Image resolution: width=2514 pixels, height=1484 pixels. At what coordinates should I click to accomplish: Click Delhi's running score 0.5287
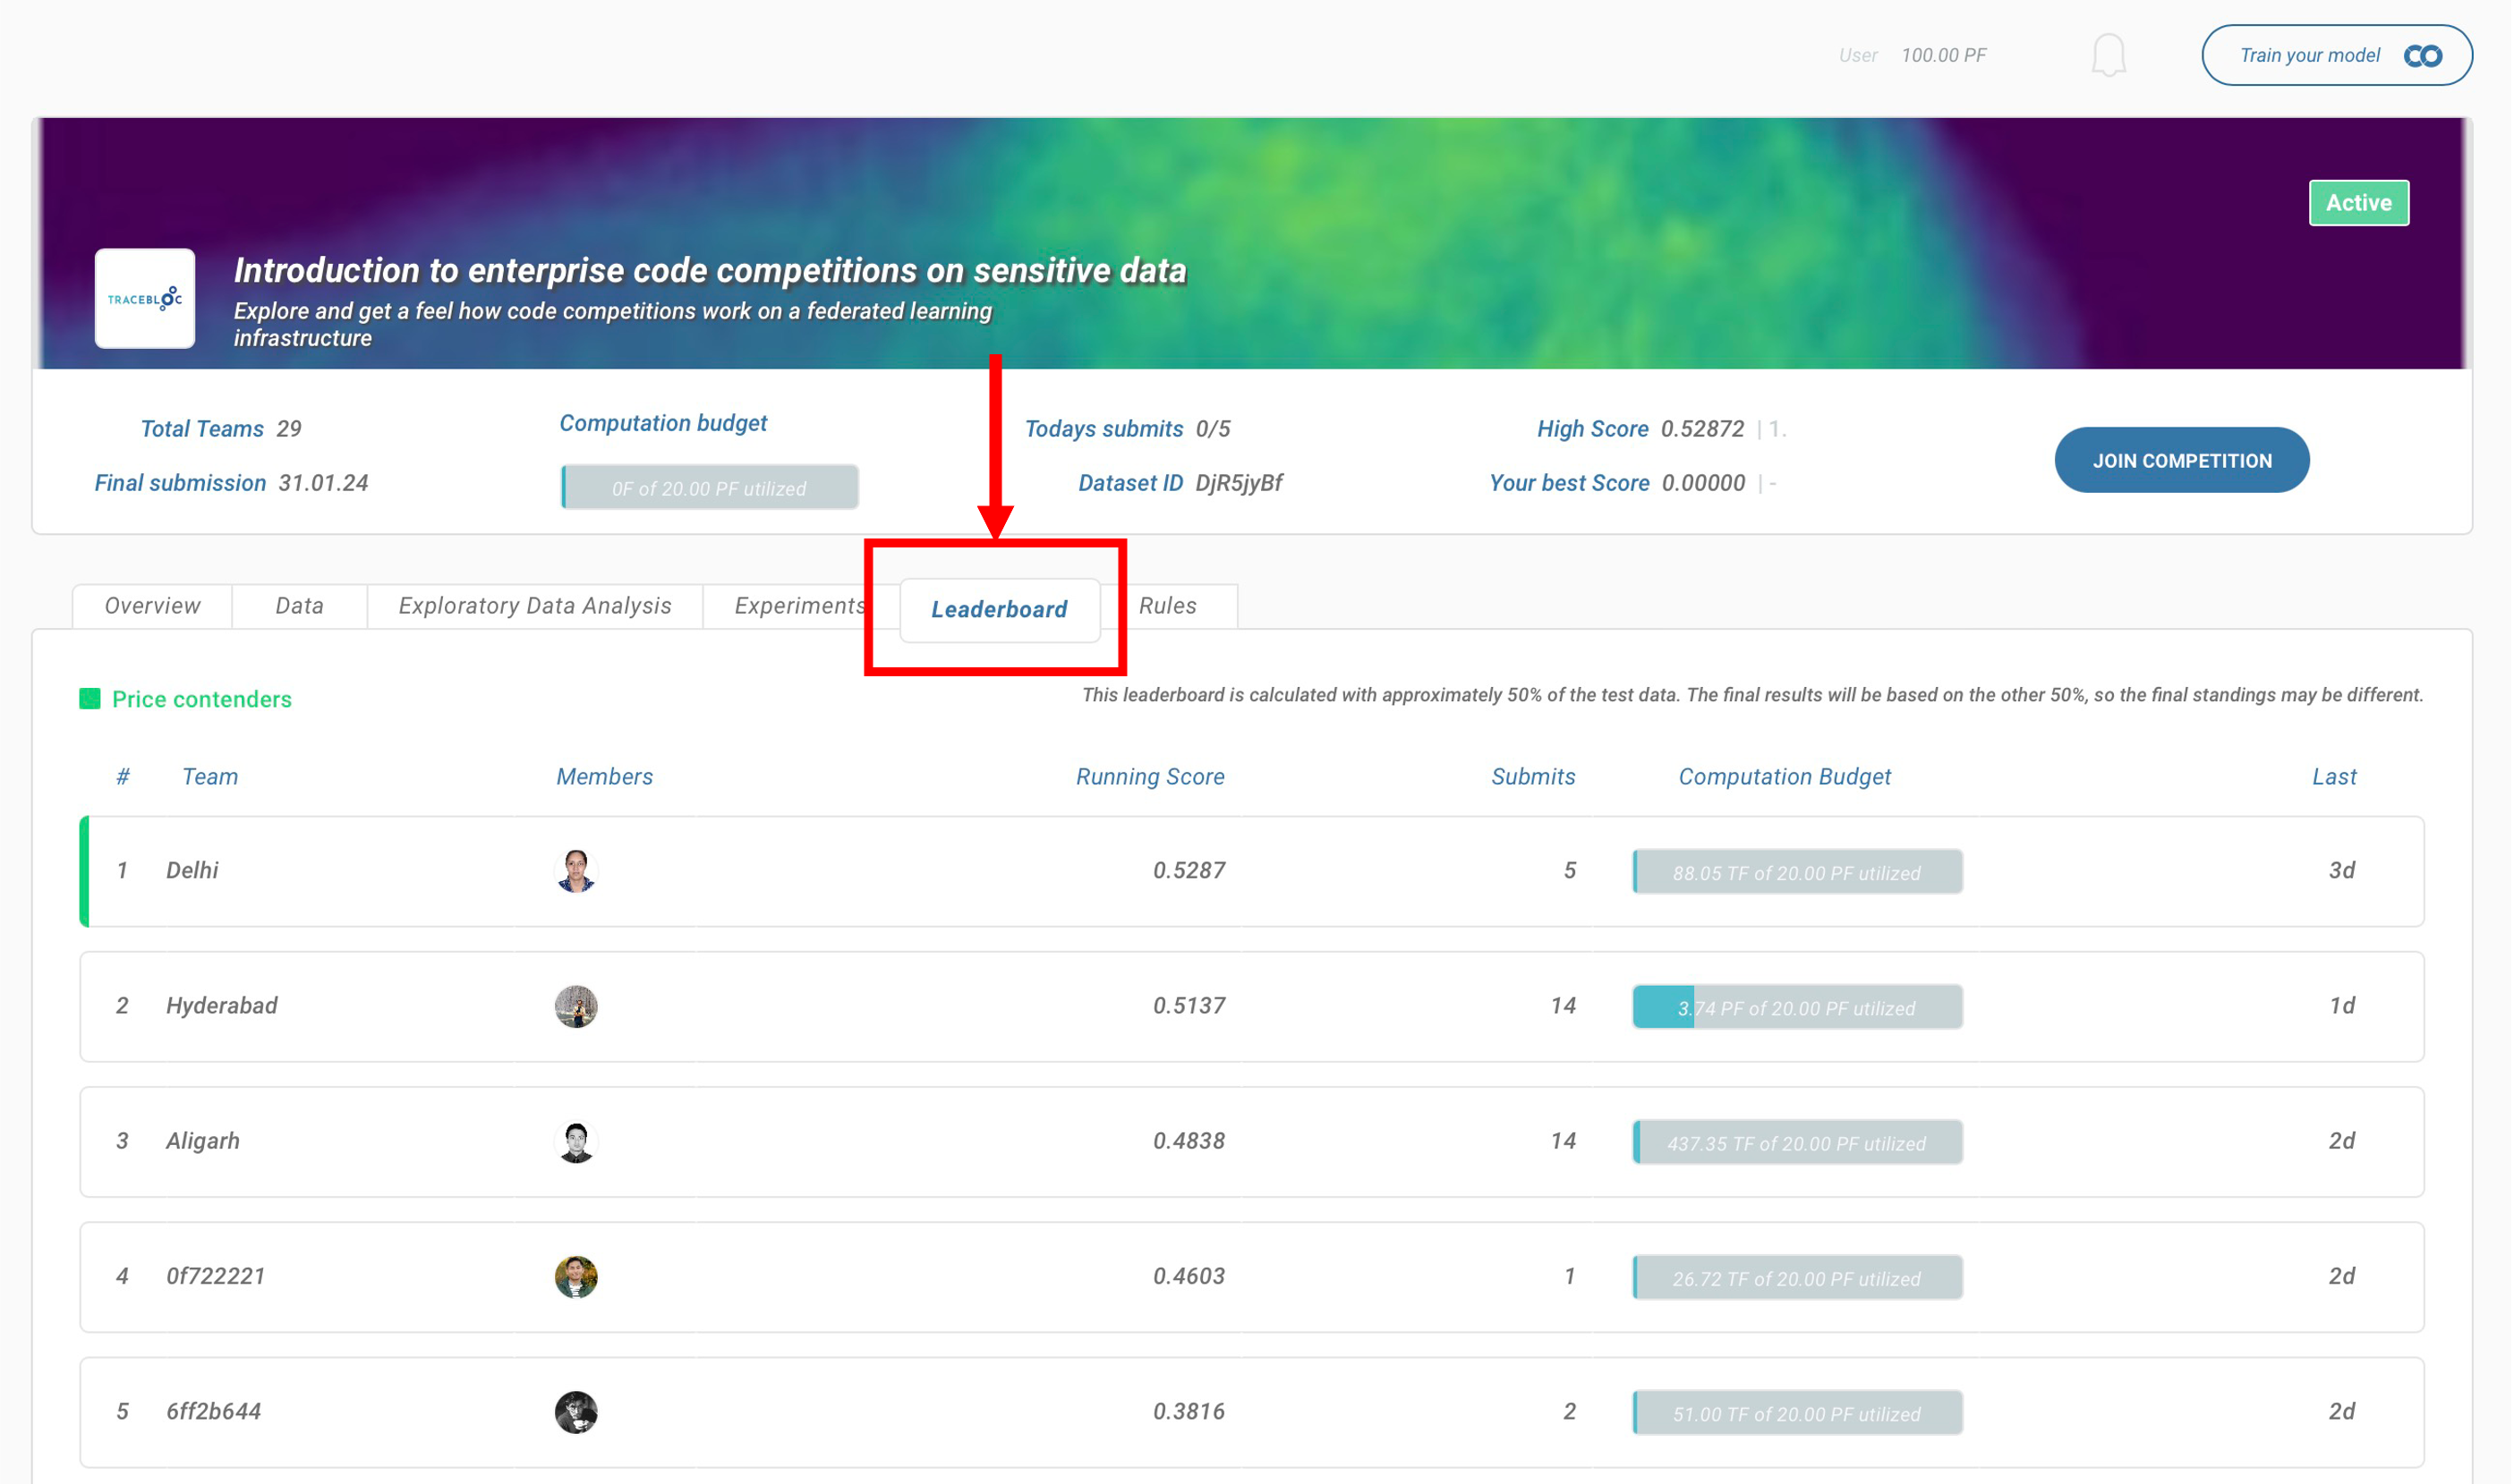point(1189,870)
